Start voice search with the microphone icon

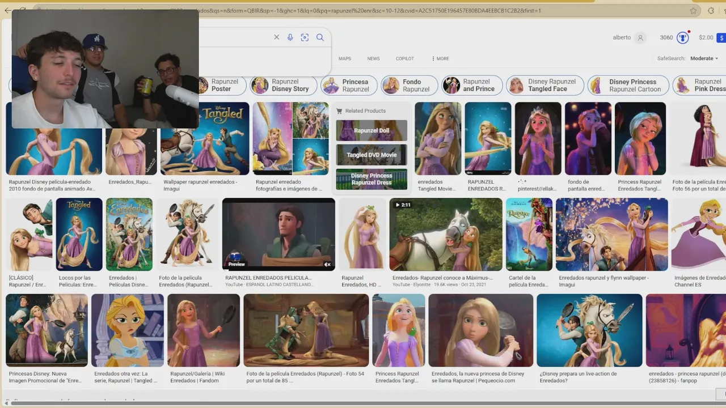(290, 37)
